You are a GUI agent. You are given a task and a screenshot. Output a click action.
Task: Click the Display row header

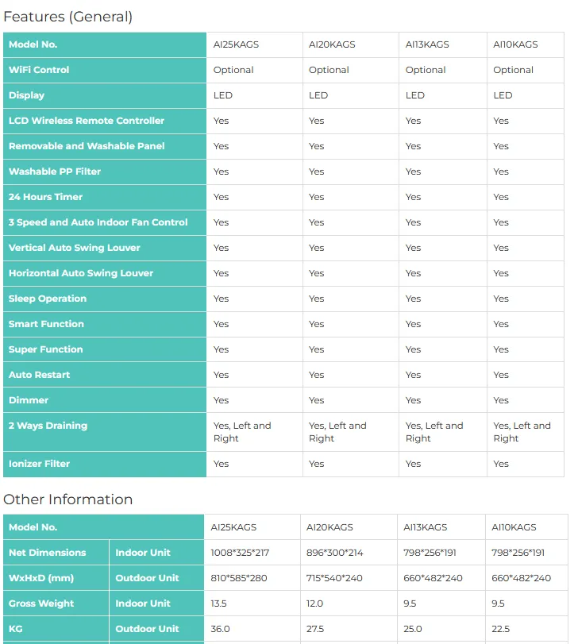pos(26,95)
